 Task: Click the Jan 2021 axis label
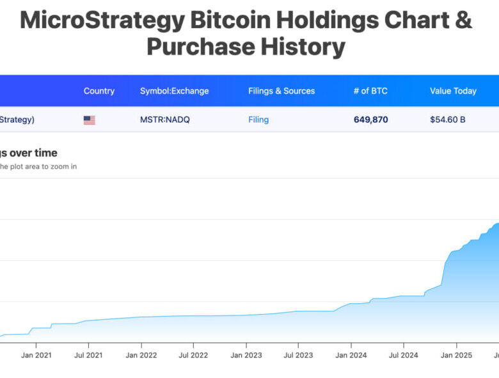pyautogui.click(x=36, y=355)
